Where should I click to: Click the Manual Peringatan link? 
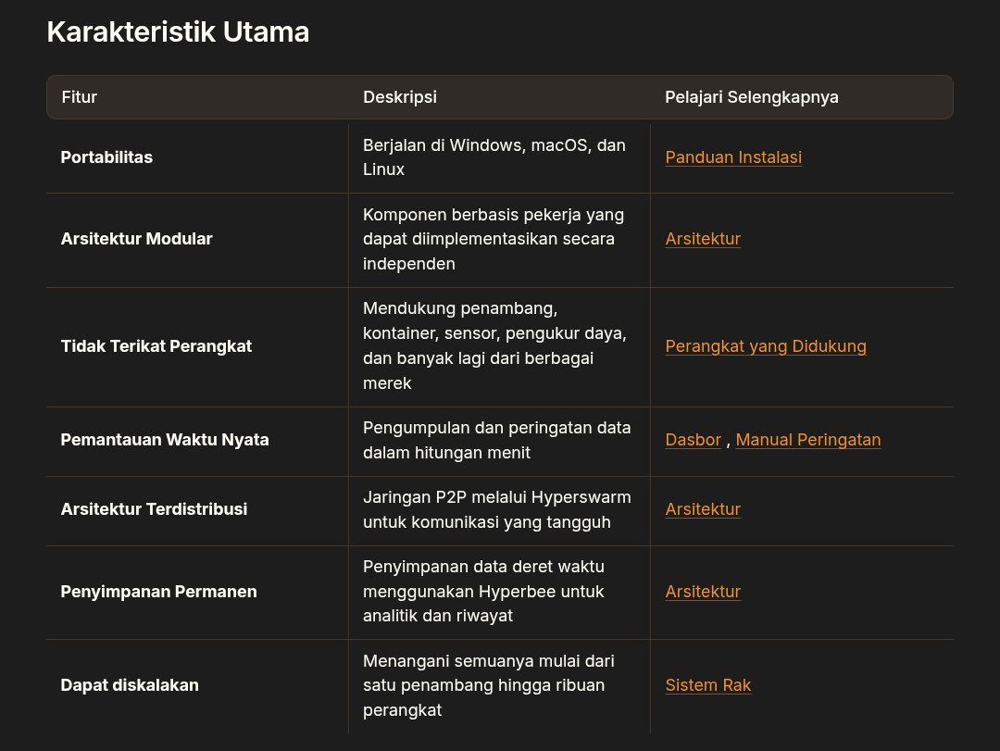tap(807, 440)
